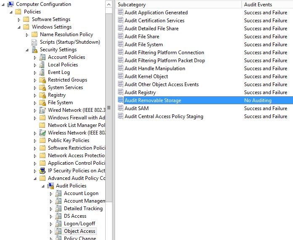Expand the Event Log node
Image resolution: width=293 pixels, height=240 pixels.
pos(35,72)
